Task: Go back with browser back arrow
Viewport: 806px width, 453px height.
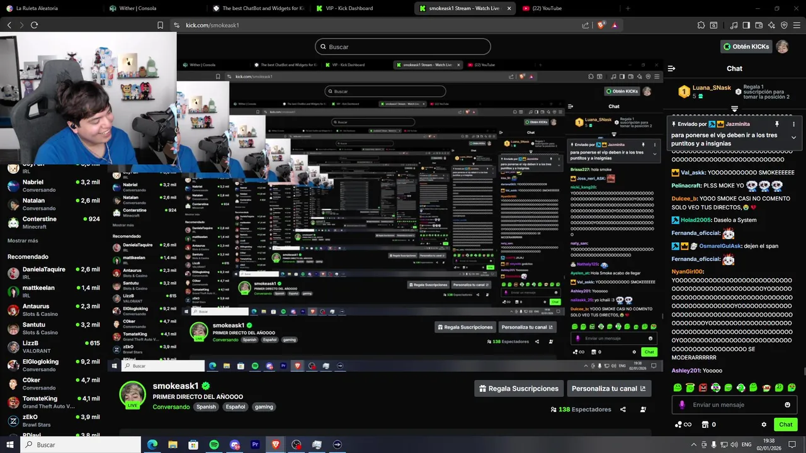Action: [9, 25]
